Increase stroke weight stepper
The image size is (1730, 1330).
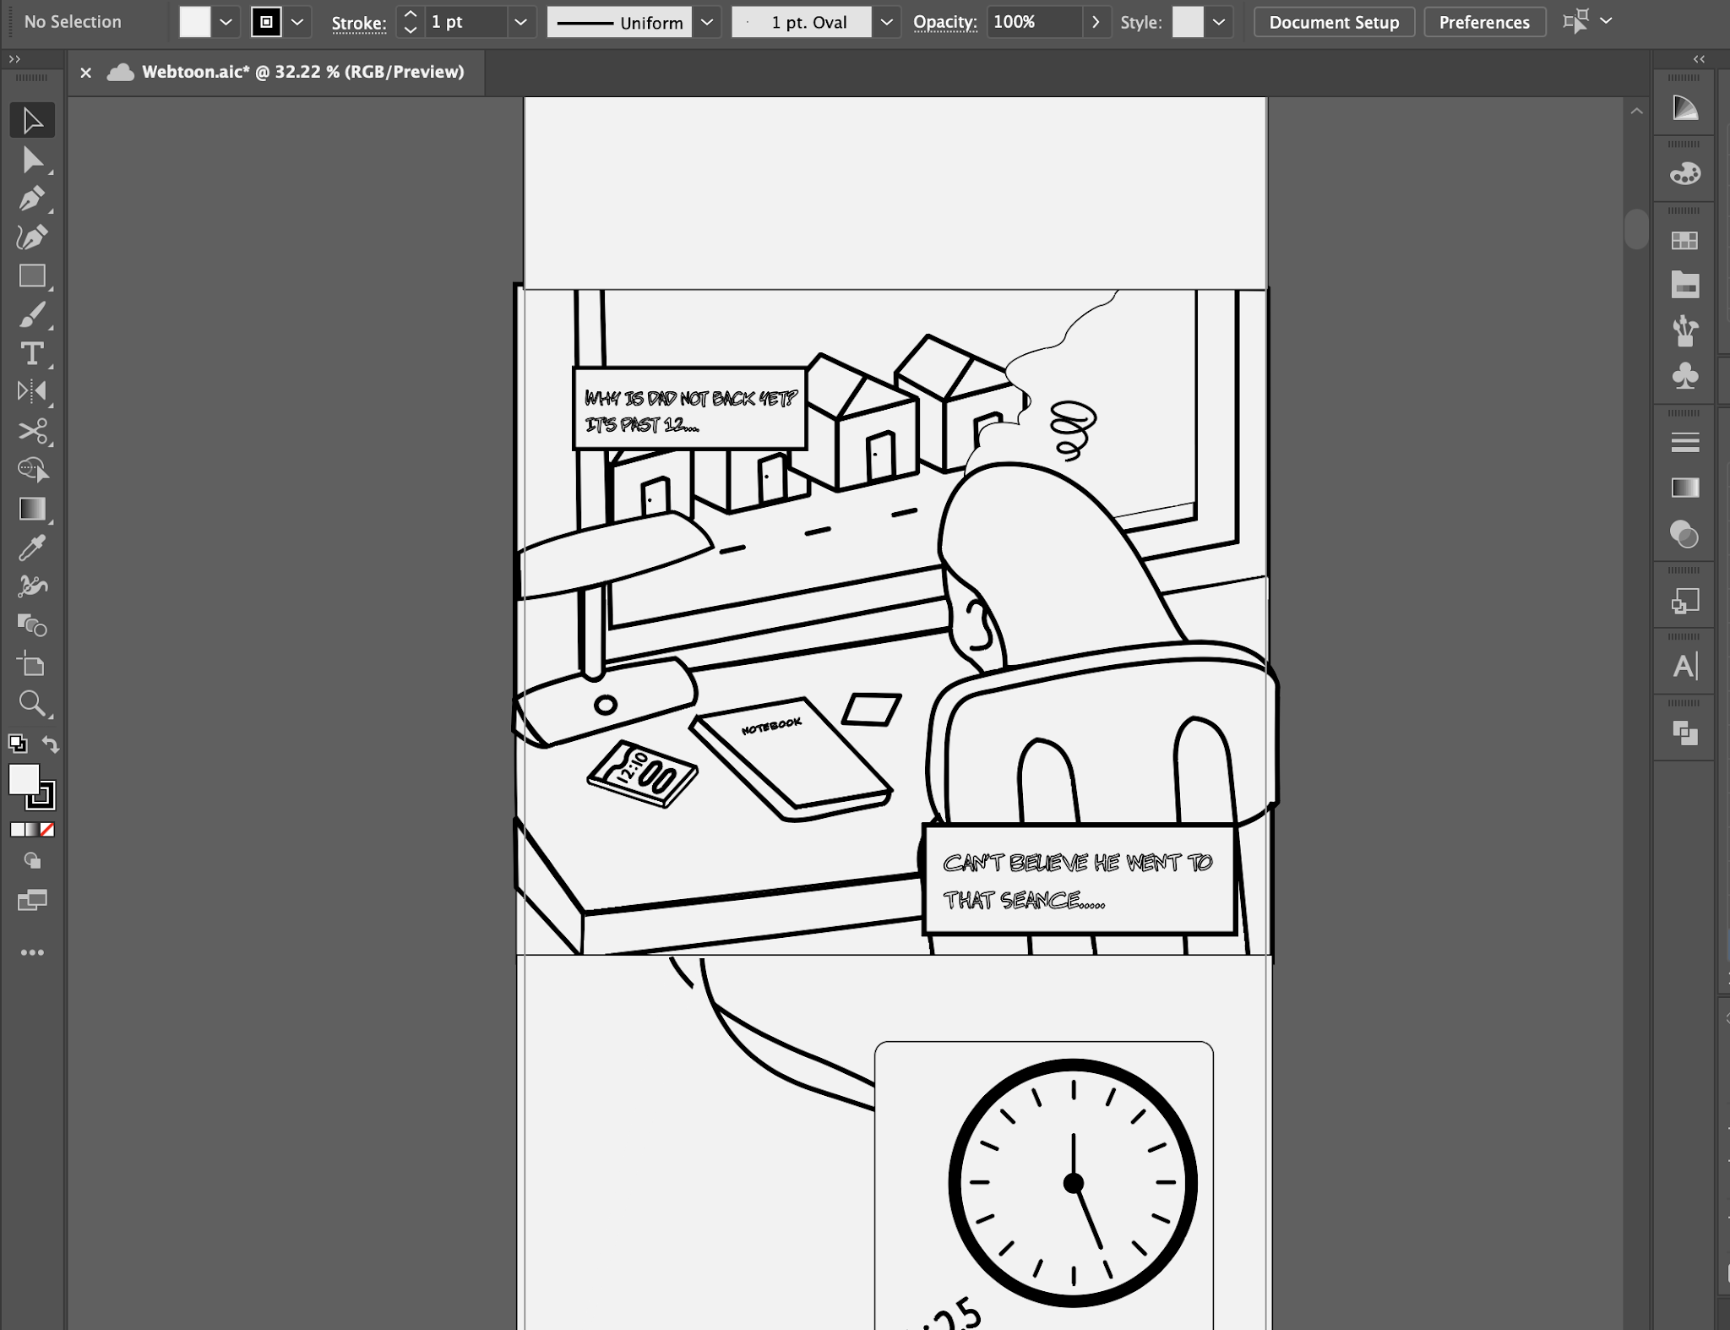pyautogui.click(x=410, y=14)
